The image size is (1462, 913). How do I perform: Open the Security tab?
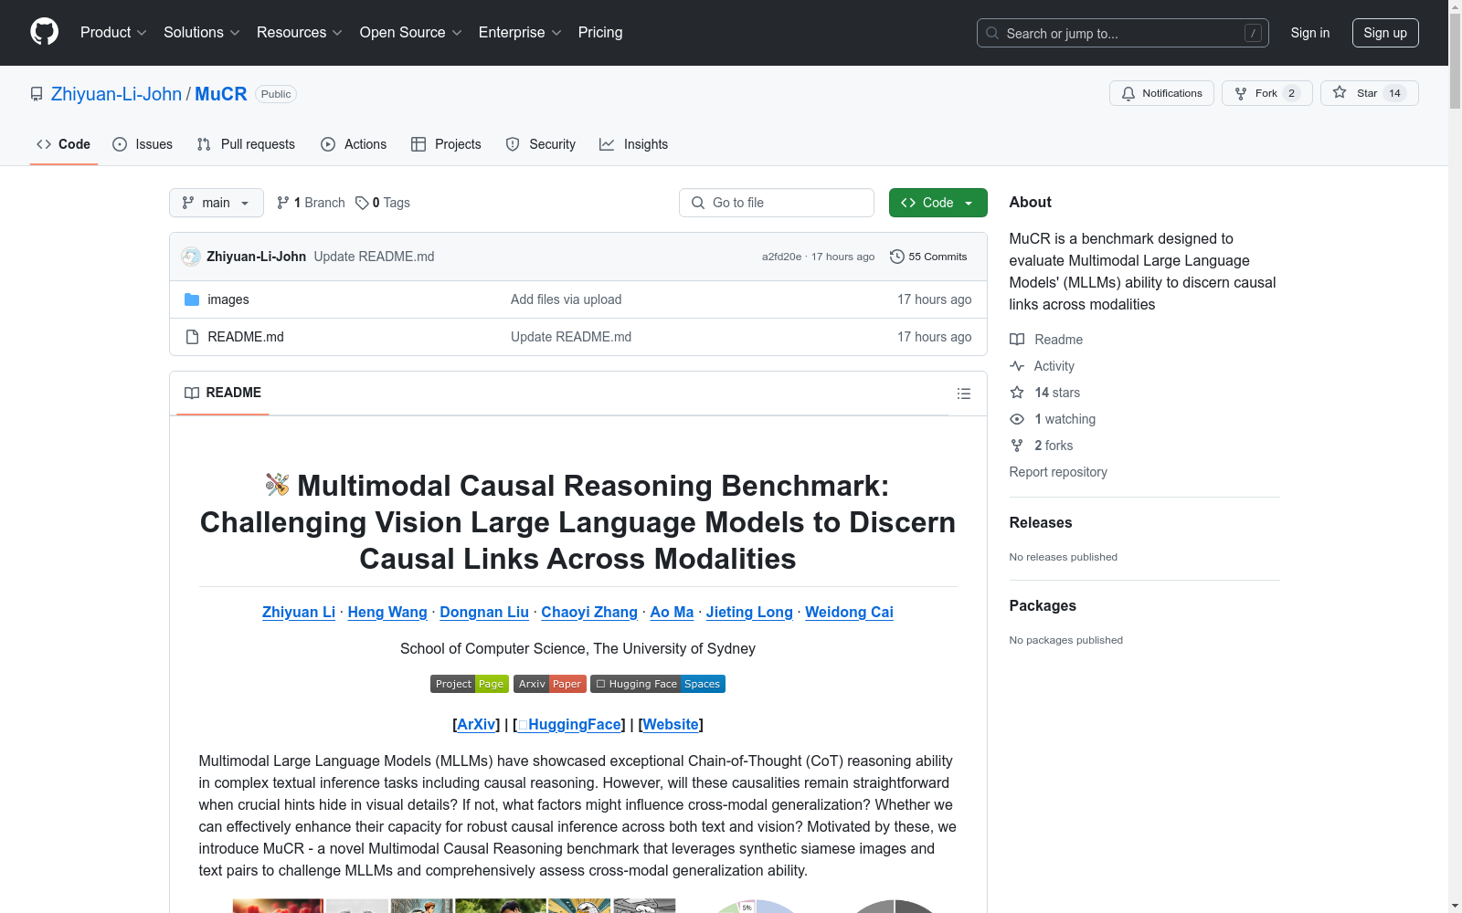tap(541, 144)
